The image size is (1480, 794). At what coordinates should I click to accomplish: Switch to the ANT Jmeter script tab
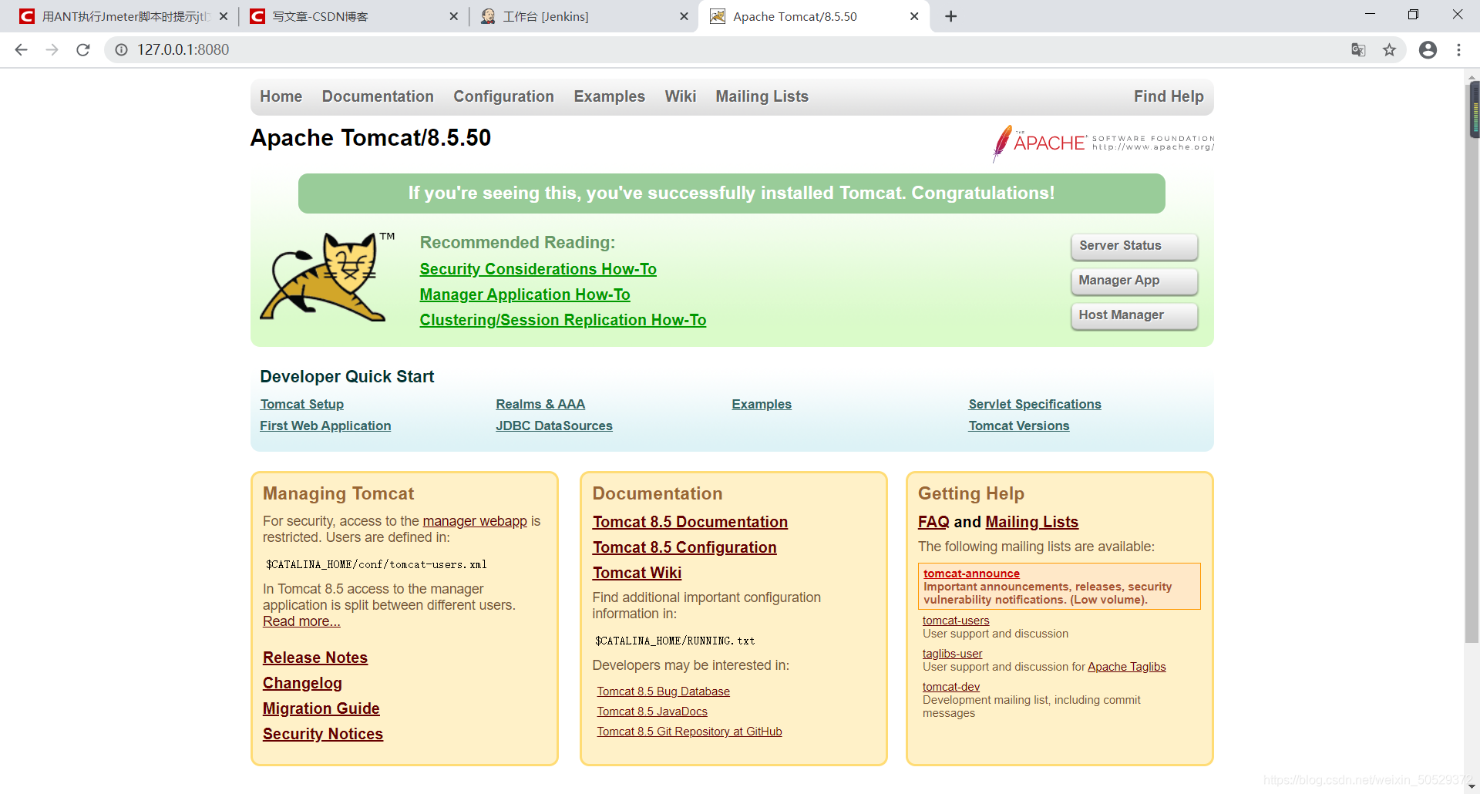[x=123, y=16]
